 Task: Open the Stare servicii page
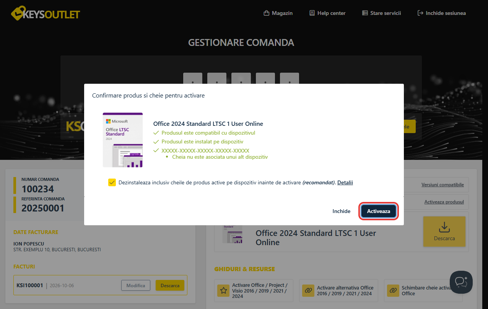(x=381, y=13)
